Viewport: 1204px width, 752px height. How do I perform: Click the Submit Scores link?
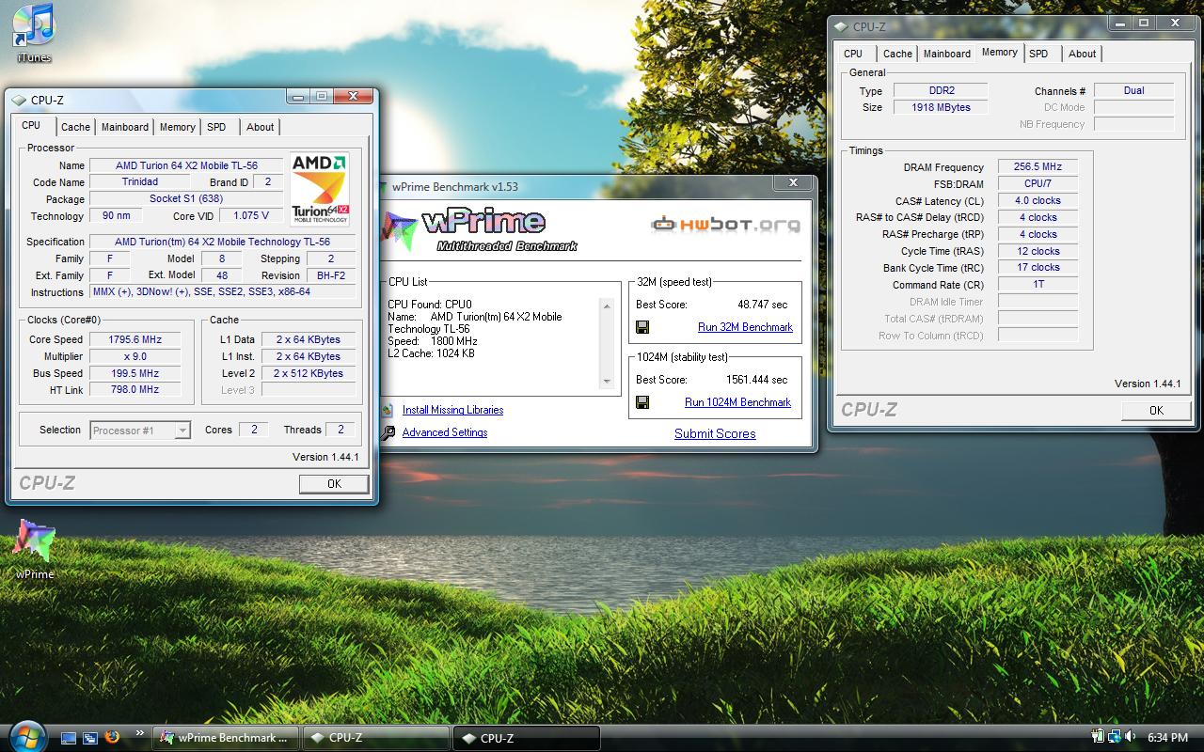point(715,433)
